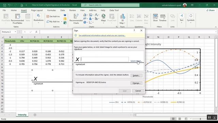
Task: Click the Select All corner triangle
Action: 2,37
